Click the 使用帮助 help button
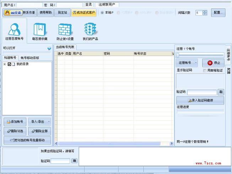Screen dimensions: 232x174 pos(45,12)
